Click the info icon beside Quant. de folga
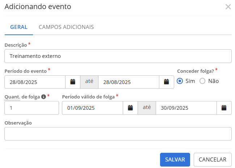The width and height of the screenshot is (235, 168). tap(43, 97)
